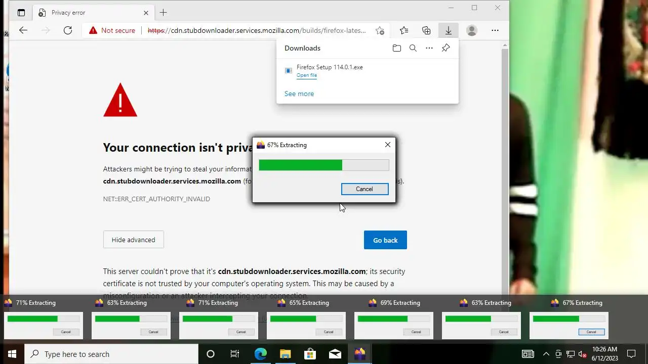The height and width of the screenshot is (364, 648).
Task: Search downloads with magnifier icon
Action: [x=413, y=48]
